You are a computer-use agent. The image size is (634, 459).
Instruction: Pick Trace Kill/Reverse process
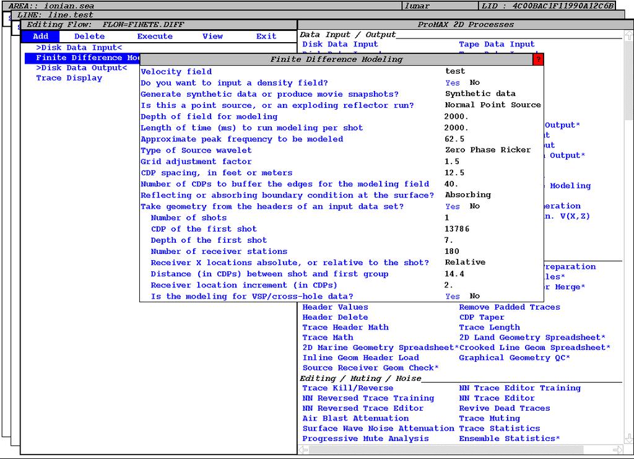point(348,388)
